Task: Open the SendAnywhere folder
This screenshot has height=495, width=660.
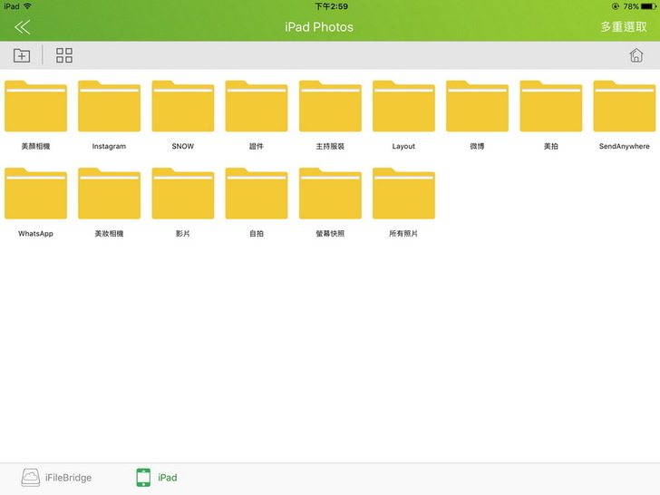Action: (625, 106)
